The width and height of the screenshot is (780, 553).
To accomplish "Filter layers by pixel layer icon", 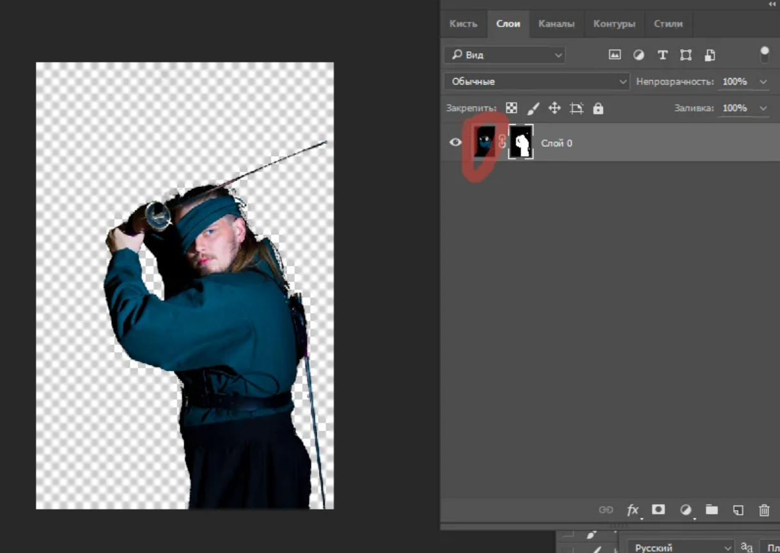I will (x=614, y=55).
